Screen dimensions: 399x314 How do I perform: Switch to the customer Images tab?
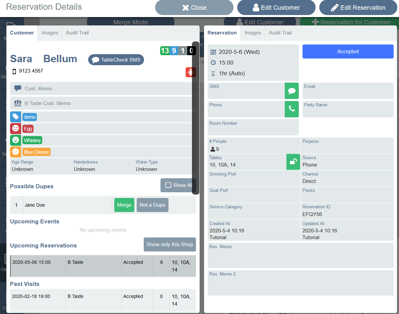[50, 33]
